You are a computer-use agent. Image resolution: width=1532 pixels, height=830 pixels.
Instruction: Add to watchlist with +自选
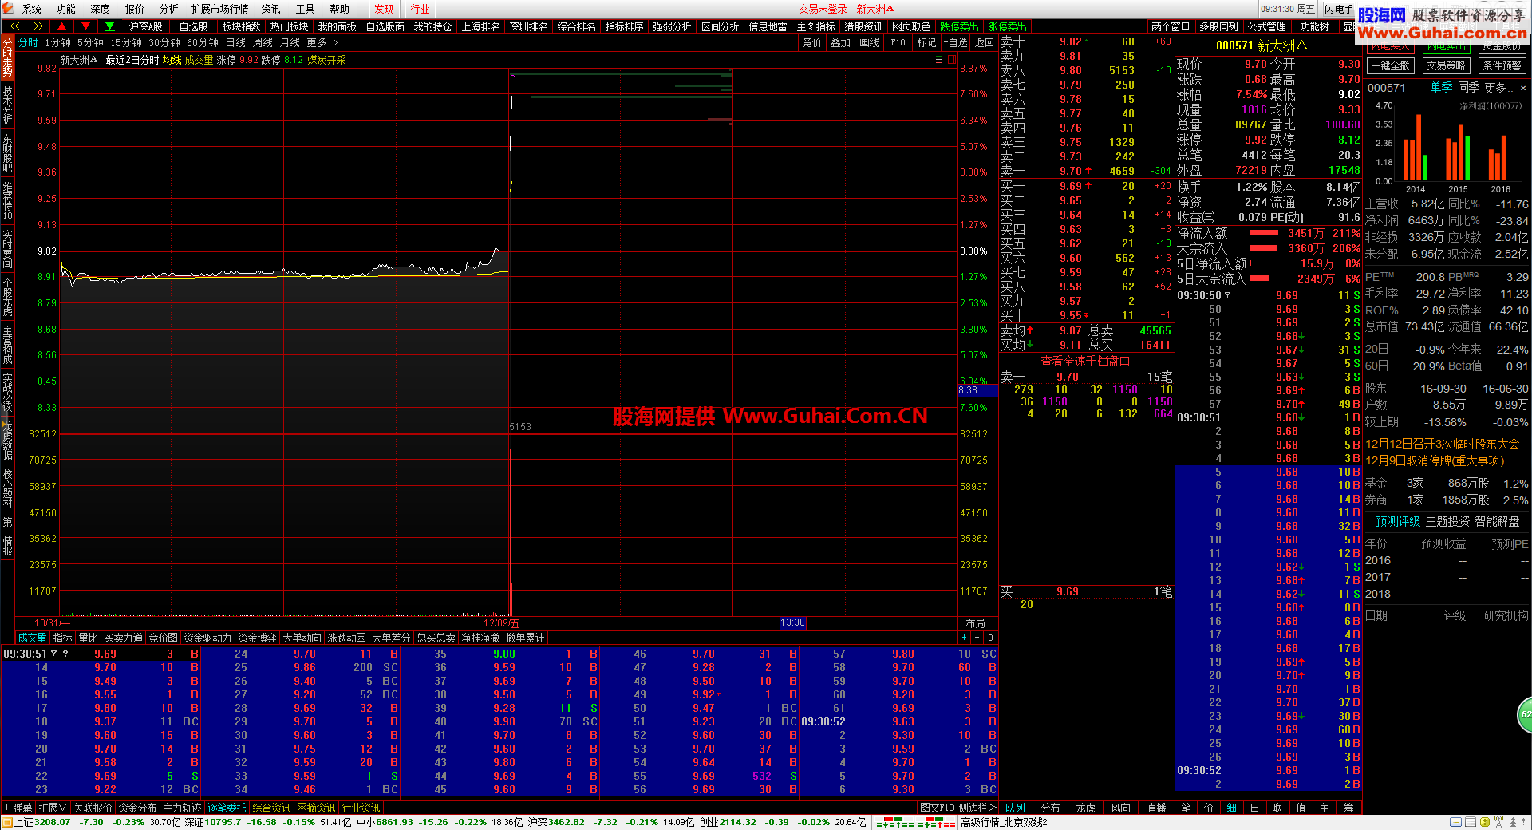pyautogui.click(x=955, y=42)
